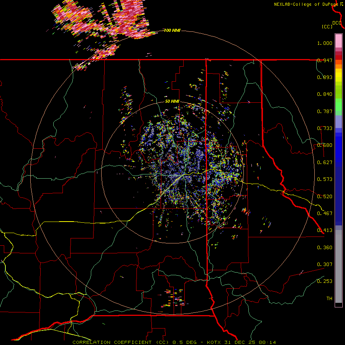The image size is (345, 345).
Task: Select the 0.360 scale value
Action: coord(325,248)
